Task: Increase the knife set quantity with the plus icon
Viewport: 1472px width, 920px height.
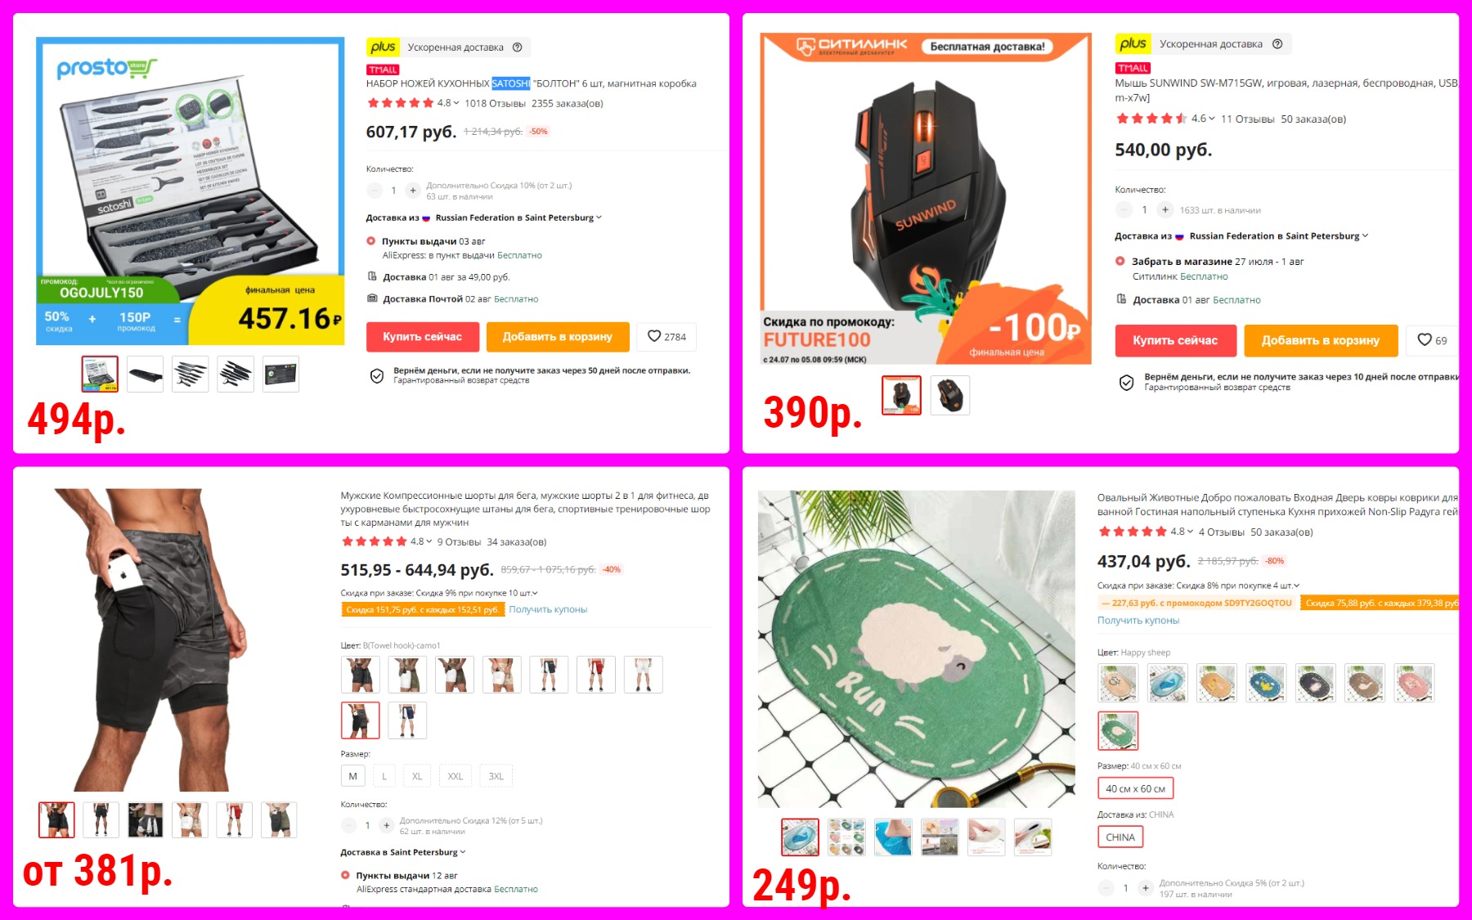Action: tap(413, 191)
